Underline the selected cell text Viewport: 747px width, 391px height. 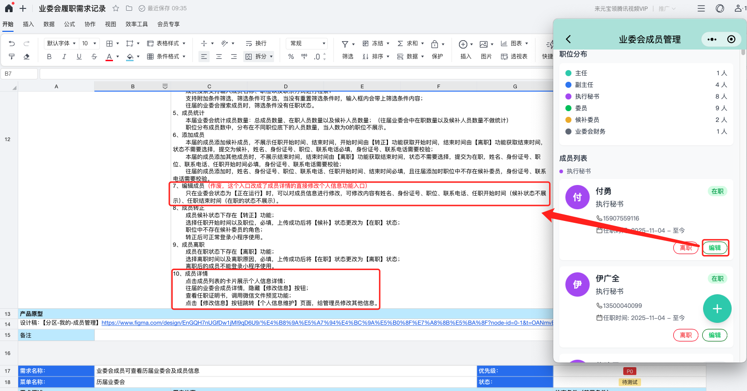pyautogui.click(x=79, y=57)
